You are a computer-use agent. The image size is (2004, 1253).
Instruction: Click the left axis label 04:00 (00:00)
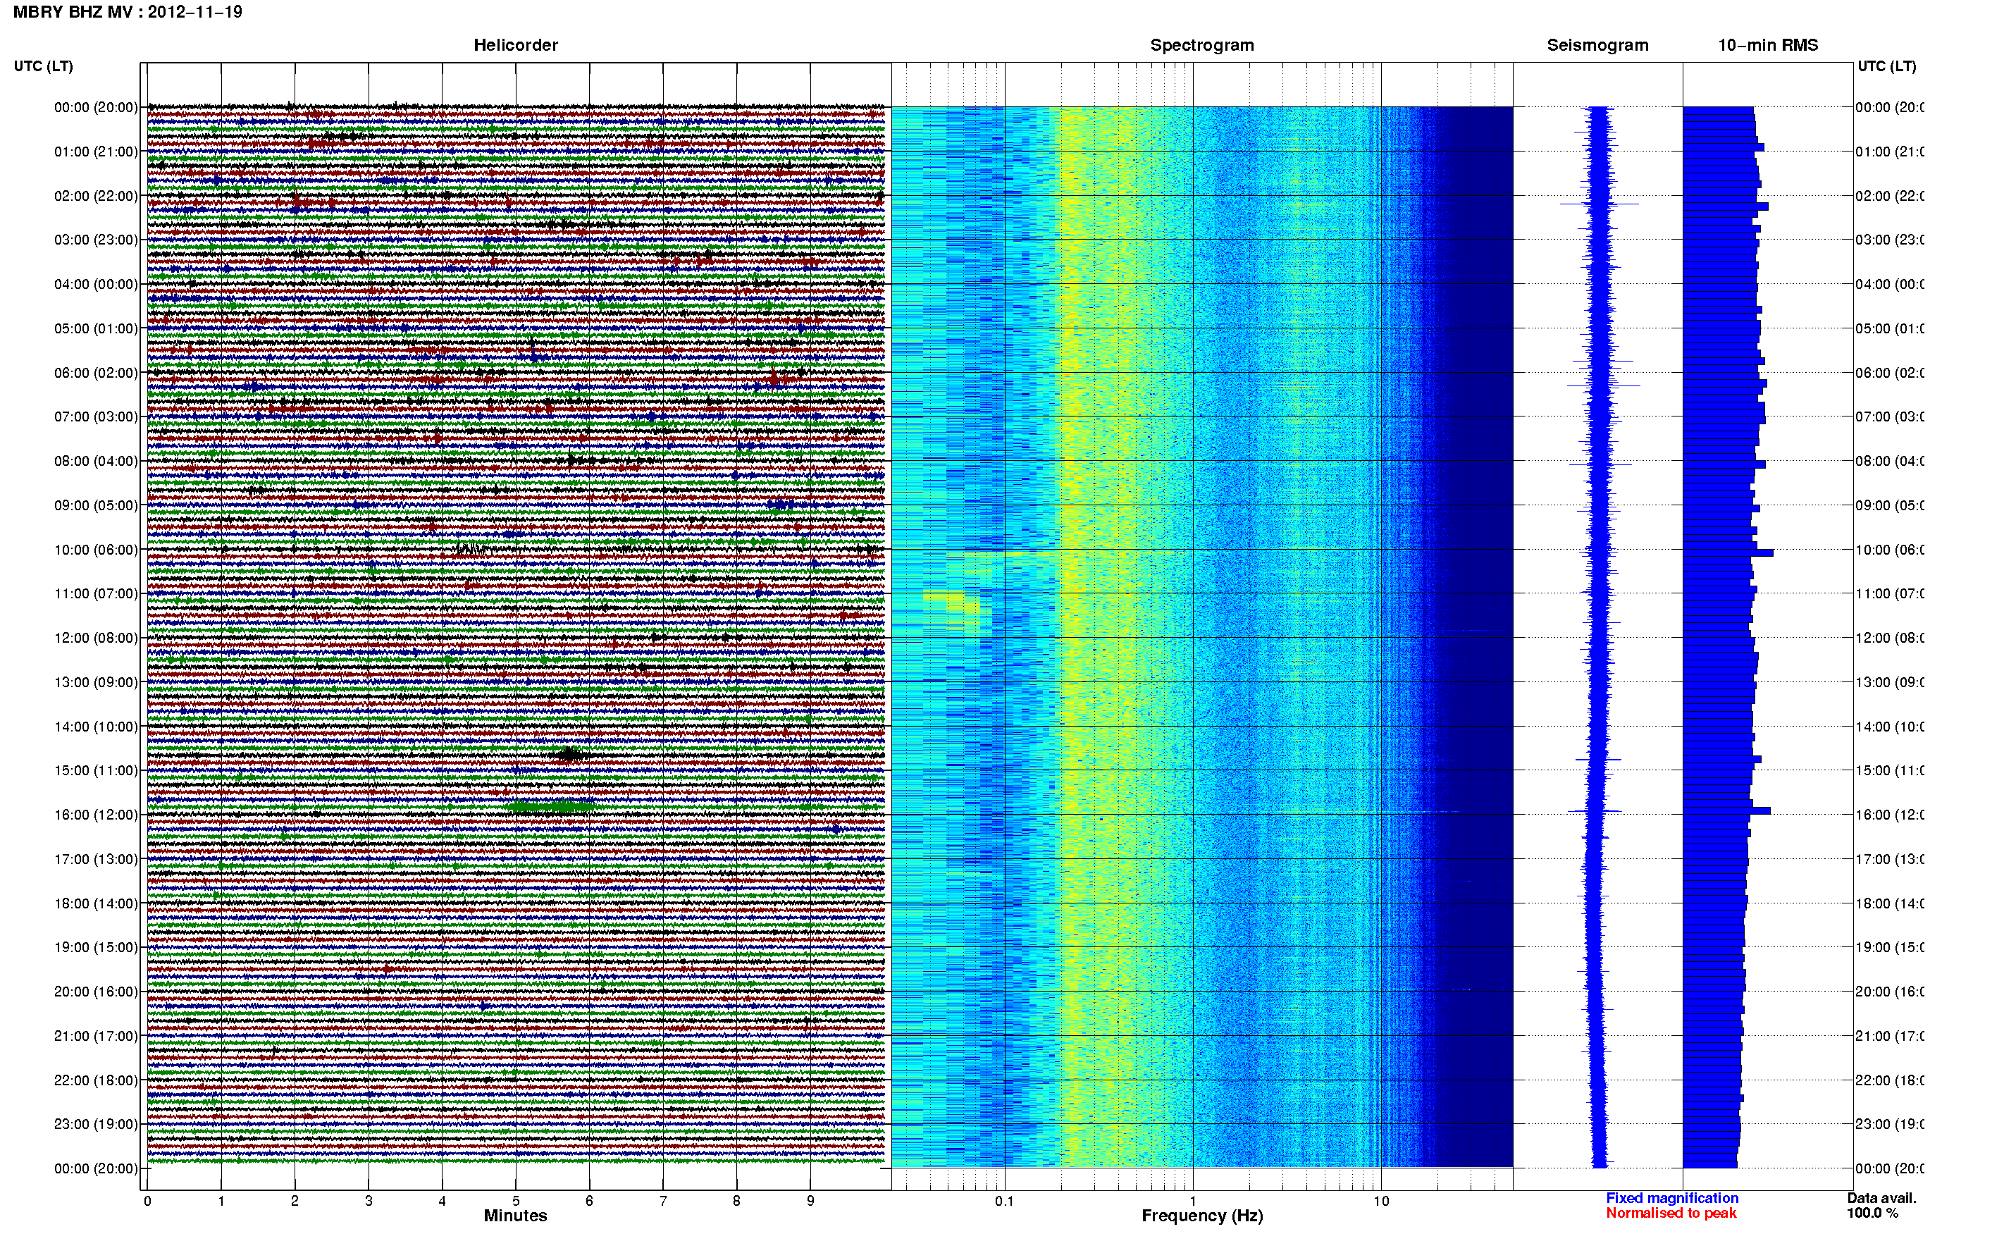[x=96, y=284]
